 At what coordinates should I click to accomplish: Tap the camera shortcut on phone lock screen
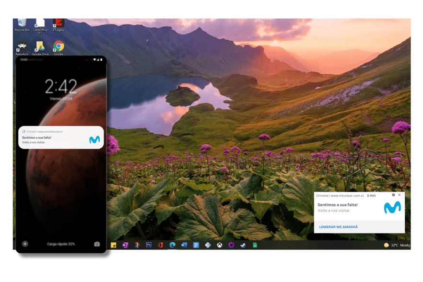tap(97, 244)
